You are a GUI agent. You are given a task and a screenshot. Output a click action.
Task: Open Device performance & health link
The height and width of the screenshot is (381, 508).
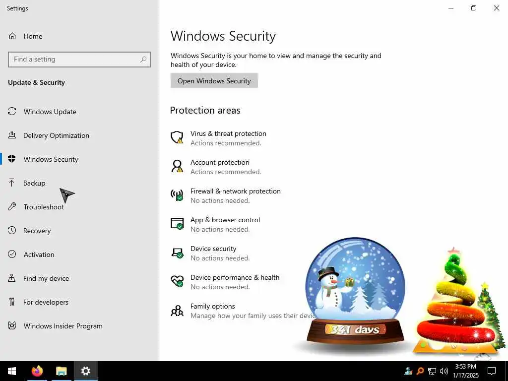click(x=235, y=277)
